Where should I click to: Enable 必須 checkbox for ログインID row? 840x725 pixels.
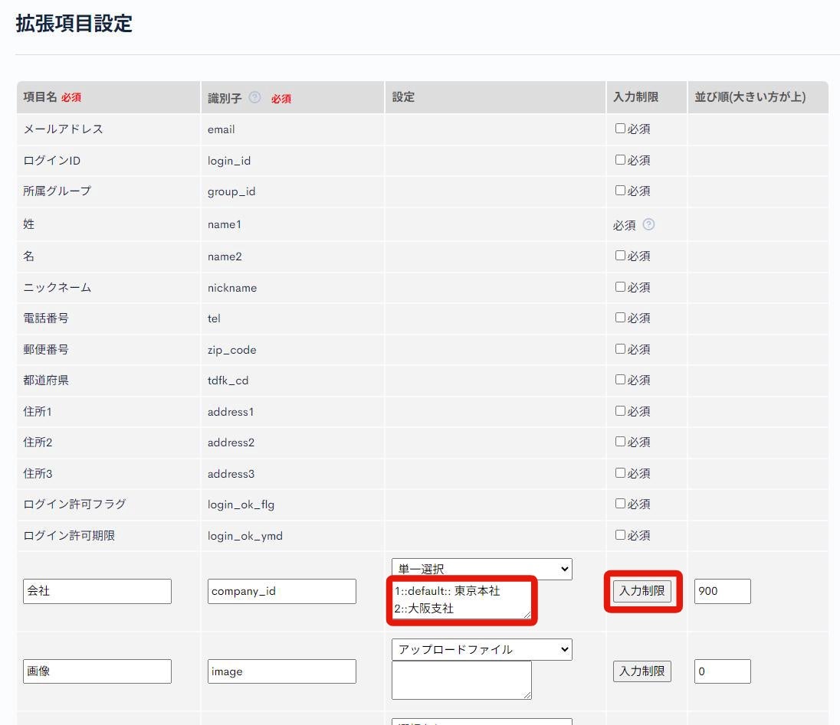pyautogui.click(x=620, y=160)
